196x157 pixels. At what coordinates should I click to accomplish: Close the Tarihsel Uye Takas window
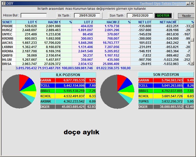pyautogui.click(x=192, y=3)
